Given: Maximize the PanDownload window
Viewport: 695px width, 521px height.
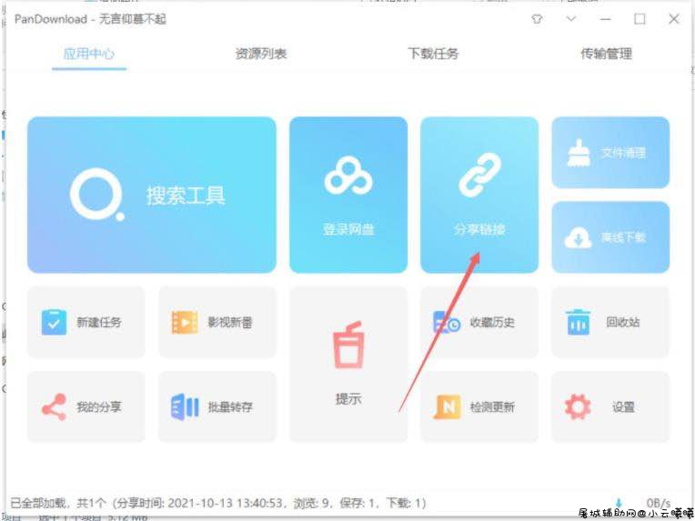Looking at the screenshot, I should click(640, 19).
